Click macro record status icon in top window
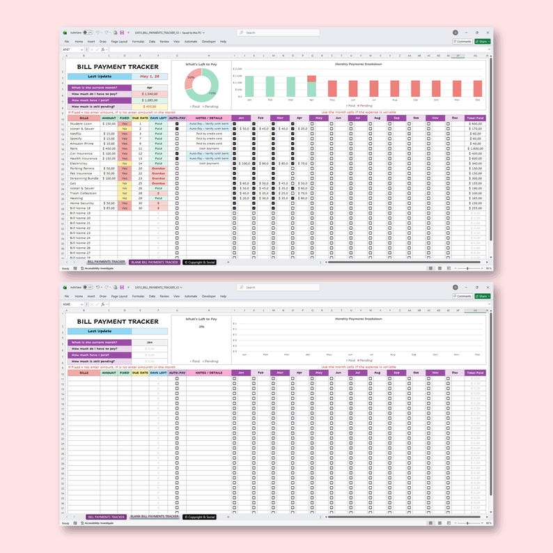The width and height of the screenshot is (553, 553). tap(75, 268)
